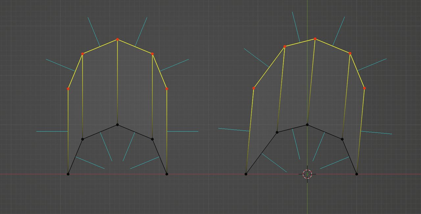Select right mesh's center black vertex on green axis

coord(307,124)
